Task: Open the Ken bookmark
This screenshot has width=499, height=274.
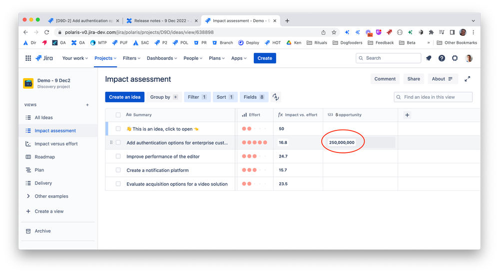Action: pos(293,42)
